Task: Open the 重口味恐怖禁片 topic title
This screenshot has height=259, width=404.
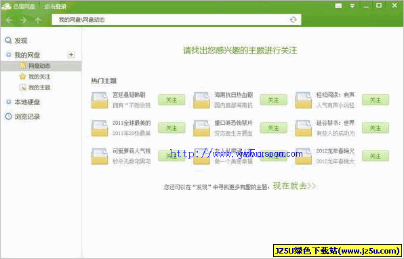Action: coord(233,123)
